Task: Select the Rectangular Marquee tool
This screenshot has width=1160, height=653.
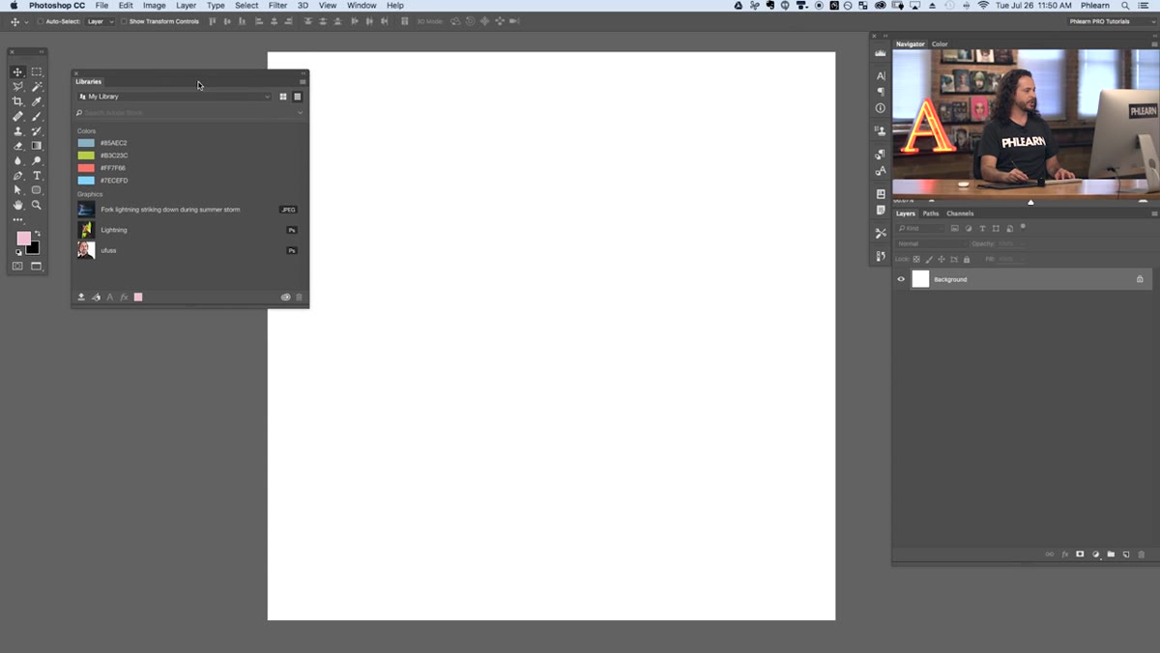Action: (37, 72)
